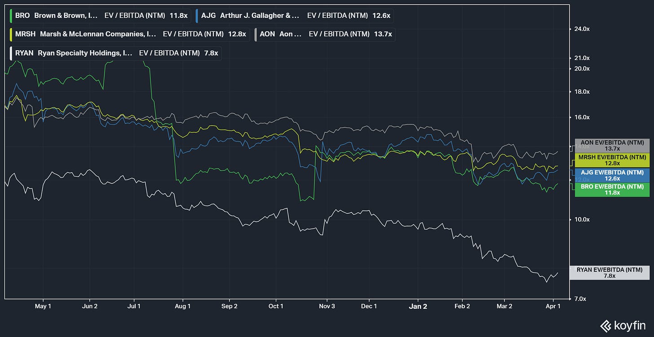Screen dimensions: 654x337
Task: Click the 11.8x value in the BRO legend
Action: point(178,16)
